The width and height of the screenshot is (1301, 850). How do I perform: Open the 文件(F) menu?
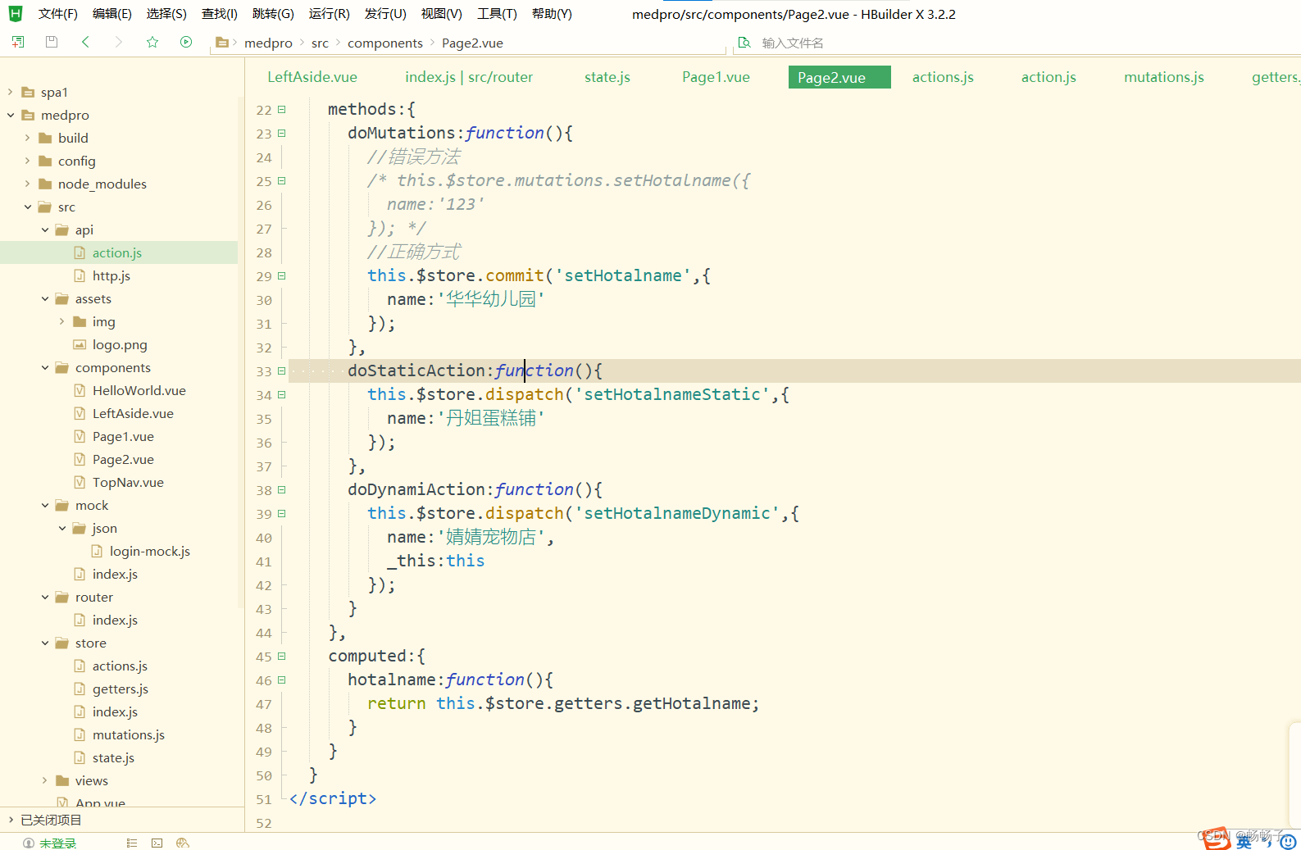click(58, 14)
